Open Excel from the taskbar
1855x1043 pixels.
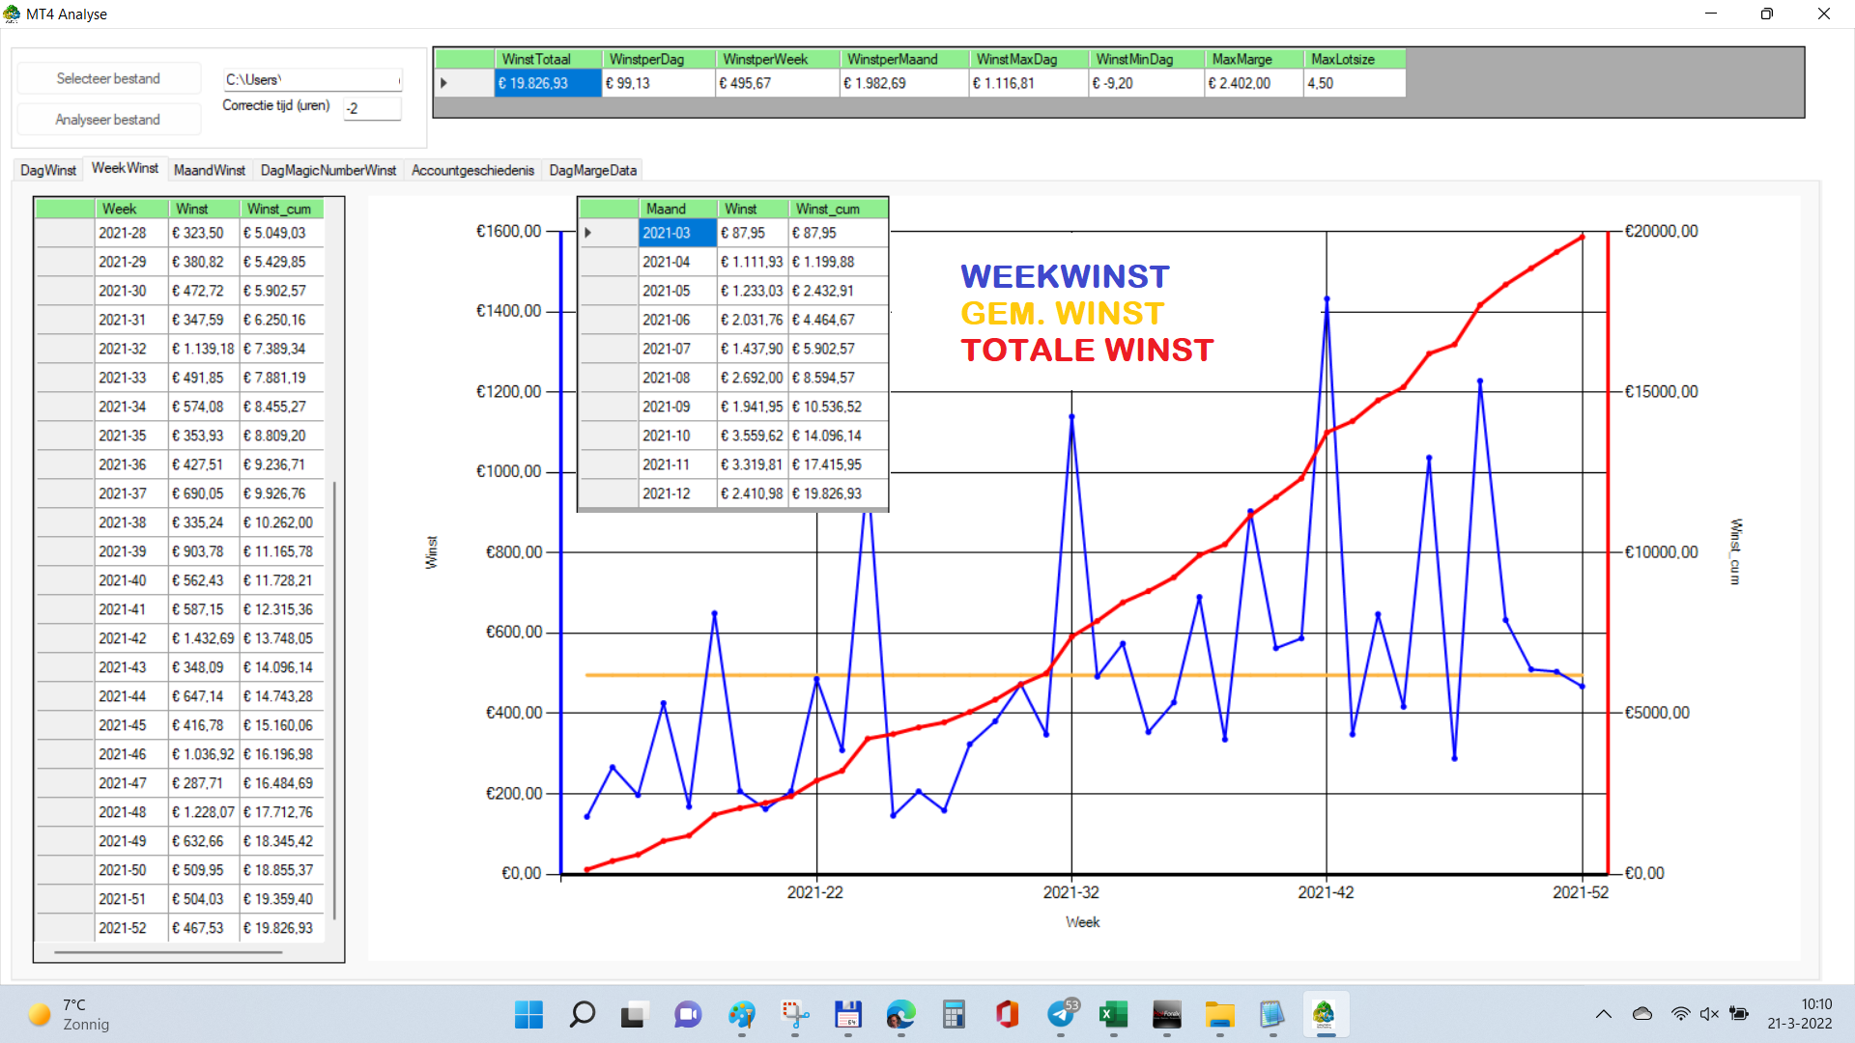pos(1113,1014)
